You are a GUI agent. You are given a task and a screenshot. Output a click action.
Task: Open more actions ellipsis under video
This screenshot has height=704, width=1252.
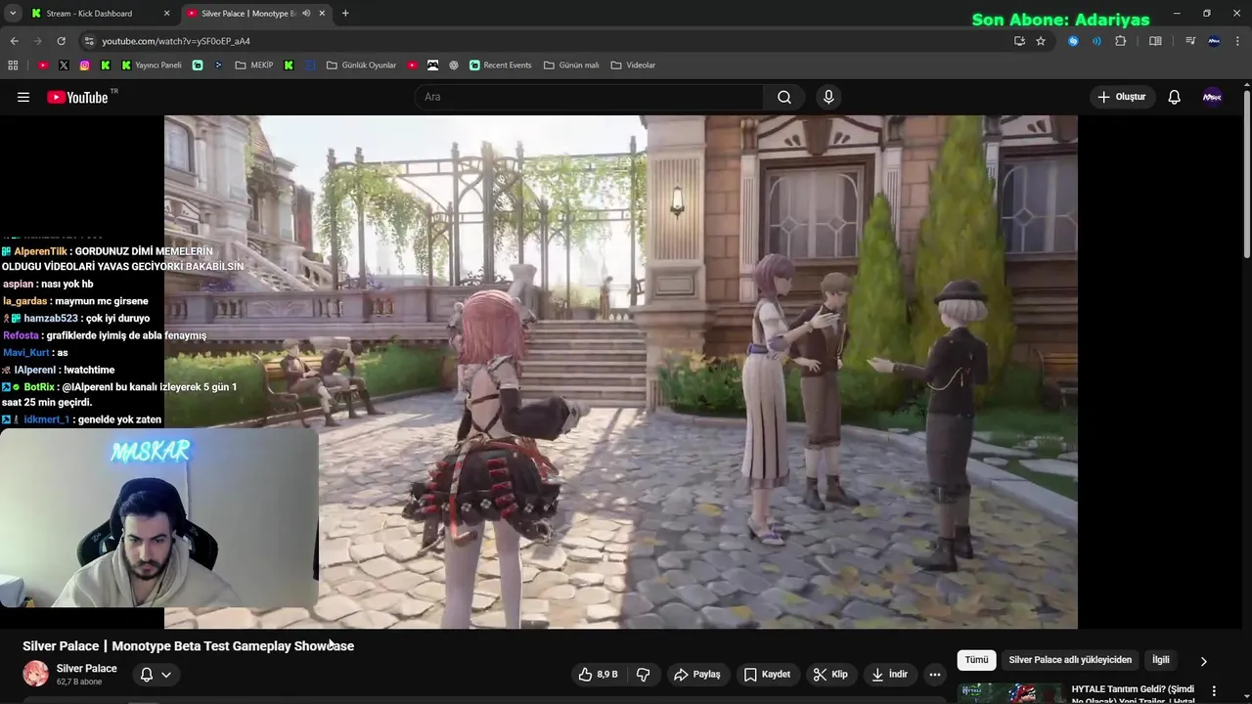pyautogui.click(x=935, y=674)
